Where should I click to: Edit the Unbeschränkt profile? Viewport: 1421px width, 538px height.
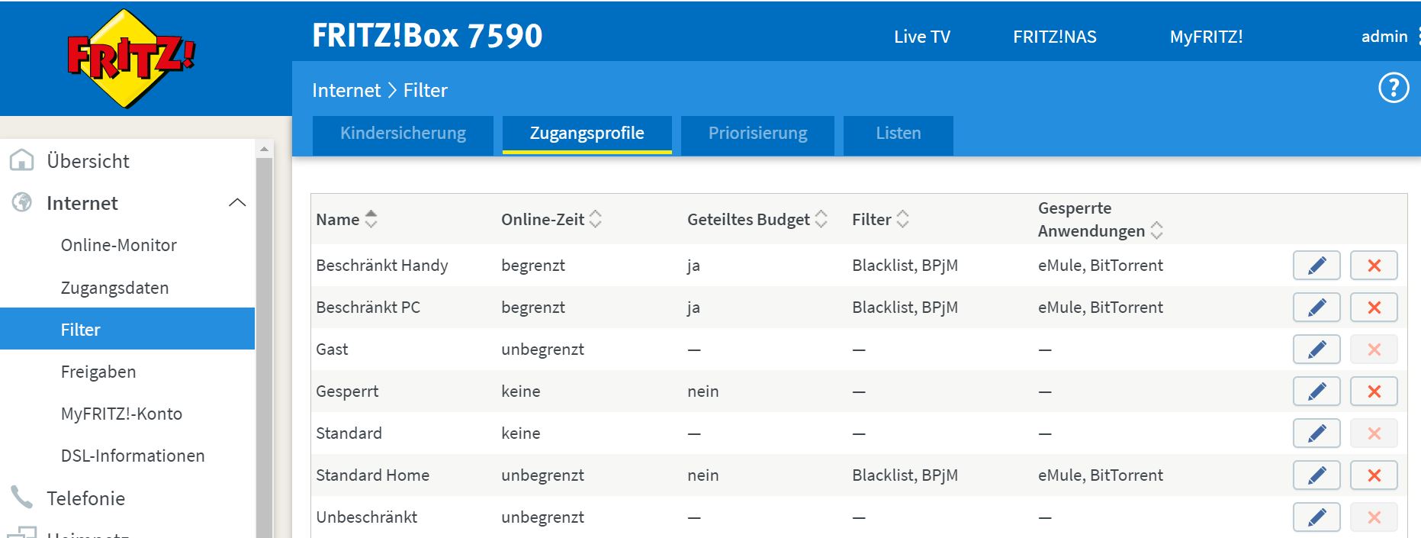1317,517
